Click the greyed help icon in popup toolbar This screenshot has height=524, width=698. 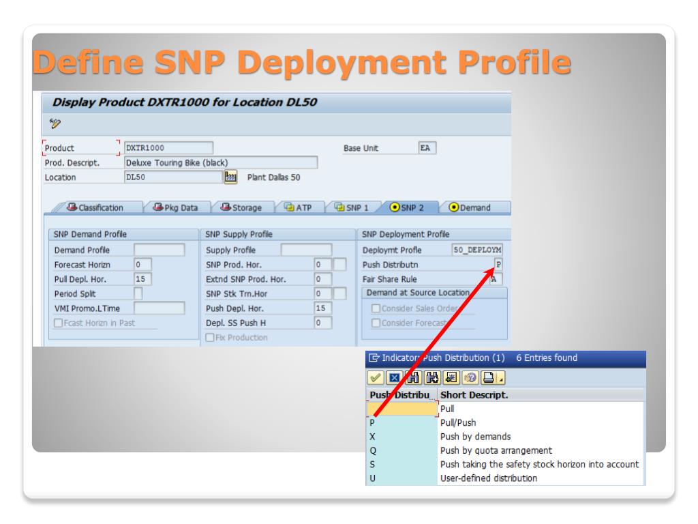tap(470, 378)
